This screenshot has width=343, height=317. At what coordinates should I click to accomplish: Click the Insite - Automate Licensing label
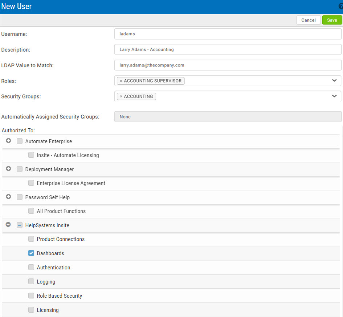pos(68,155)
